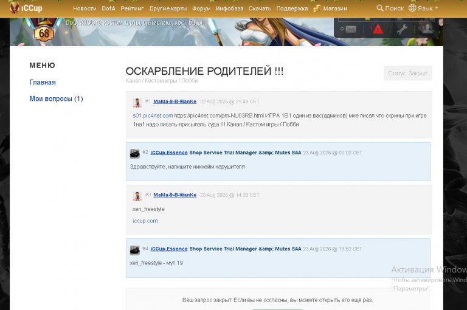Click the 23 Aug 2026 @ 14:26 CET timestamp

tap(230, 195)
